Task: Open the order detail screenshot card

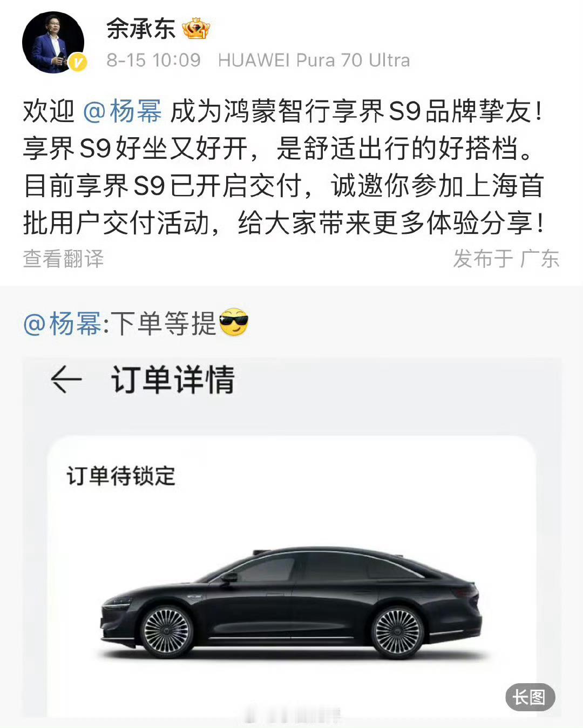Action: tap(291, 537)
